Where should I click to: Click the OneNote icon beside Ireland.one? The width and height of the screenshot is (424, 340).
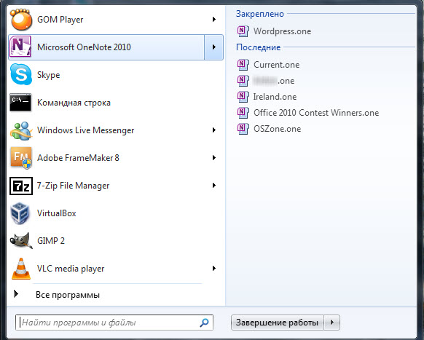tap(243, 97)
